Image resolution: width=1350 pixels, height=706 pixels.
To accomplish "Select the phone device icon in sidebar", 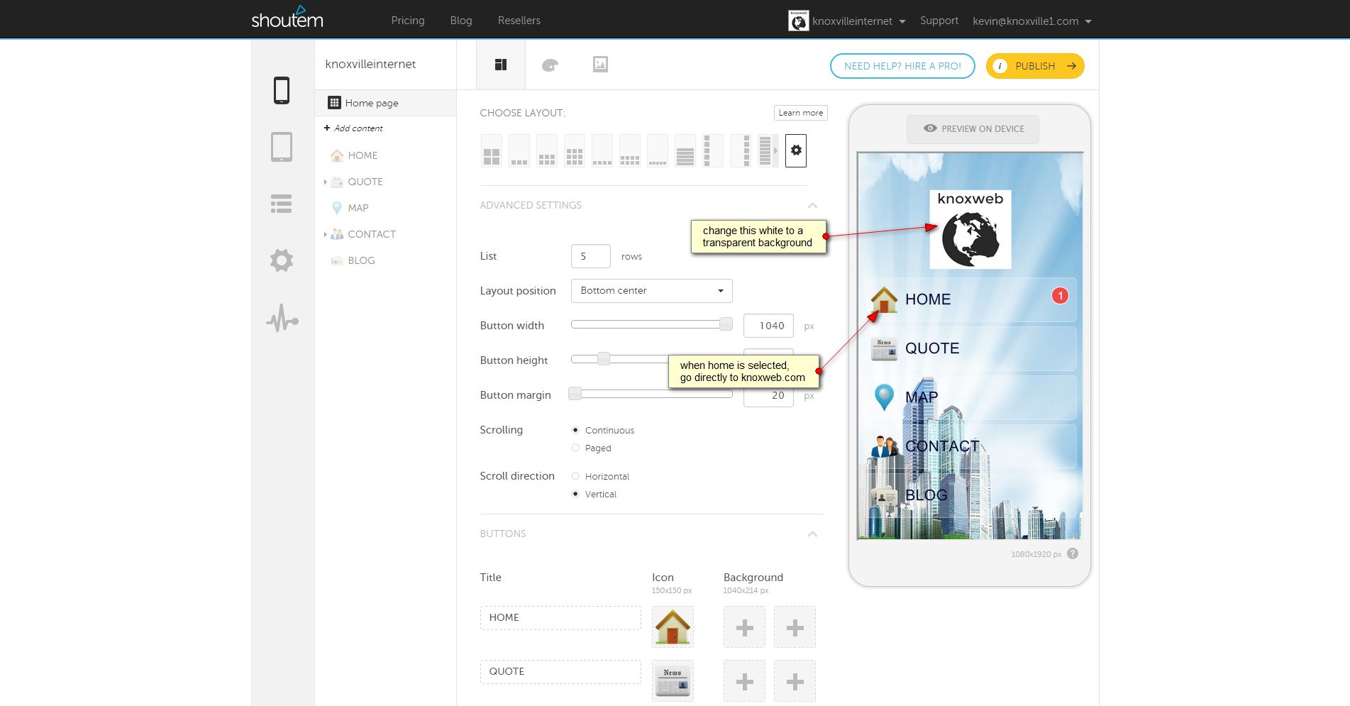I will [282, 91].
